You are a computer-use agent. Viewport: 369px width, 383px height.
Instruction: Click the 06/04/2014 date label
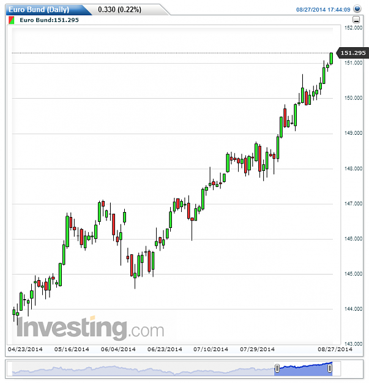coord(118,349)
